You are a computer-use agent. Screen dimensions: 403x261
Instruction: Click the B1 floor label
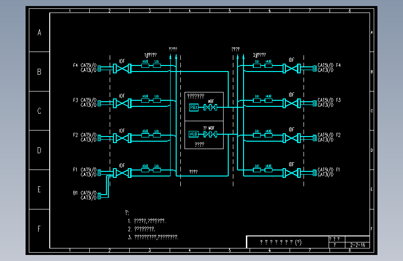(75, 193)
